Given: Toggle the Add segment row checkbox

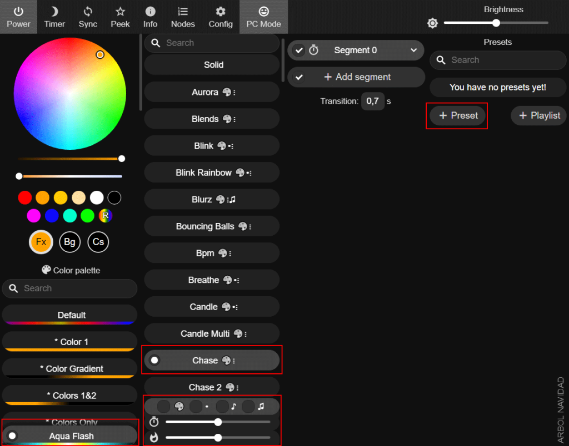Looking at the screenshot, I should 298,77.
